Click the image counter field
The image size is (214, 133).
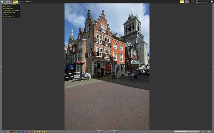coord(107,131)
